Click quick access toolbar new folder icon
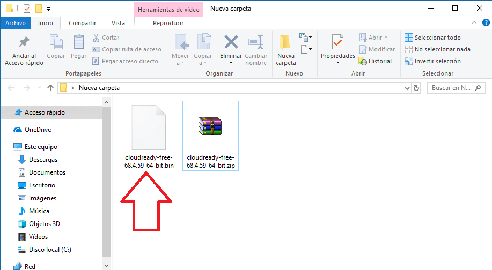 39,9
